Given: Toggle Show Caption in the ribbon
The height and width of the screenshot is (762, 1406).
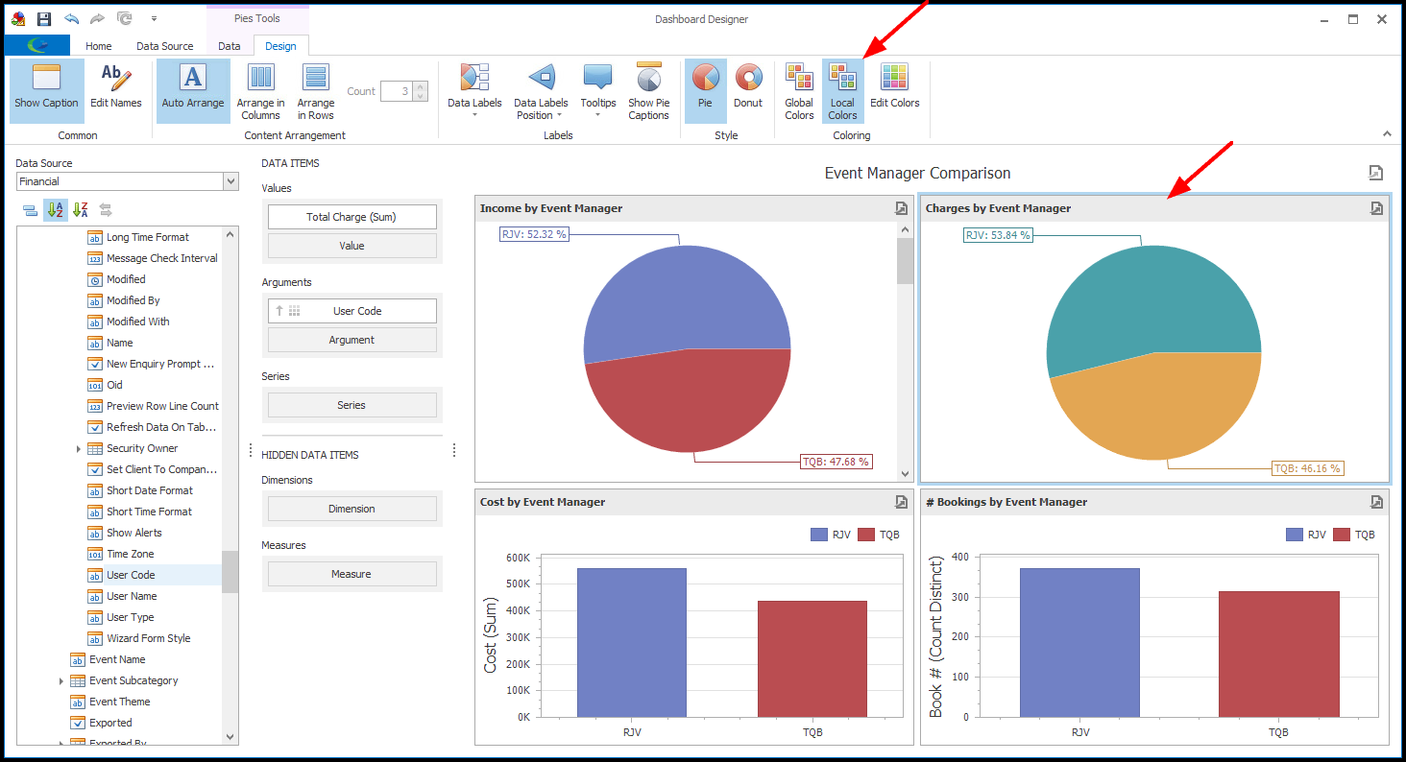Looking at the screenshot, I should 47,91.
